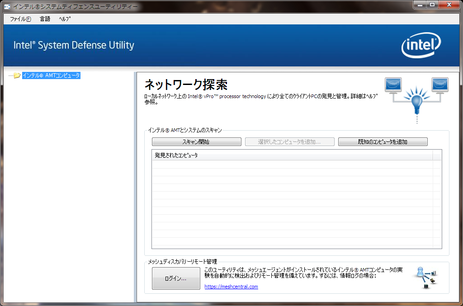Click the yellow folder icon in the tree
The height and width of the screenshot is (306, 463).
17,75
